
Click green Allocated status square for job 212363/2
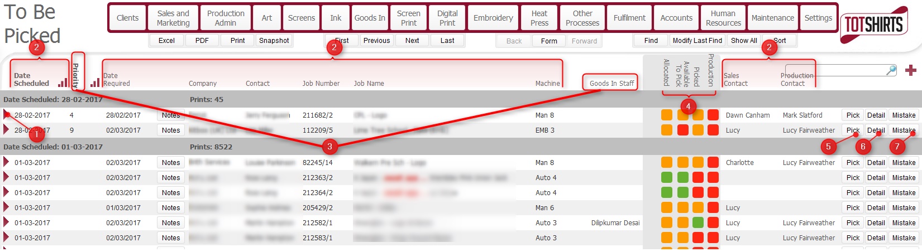667,177
